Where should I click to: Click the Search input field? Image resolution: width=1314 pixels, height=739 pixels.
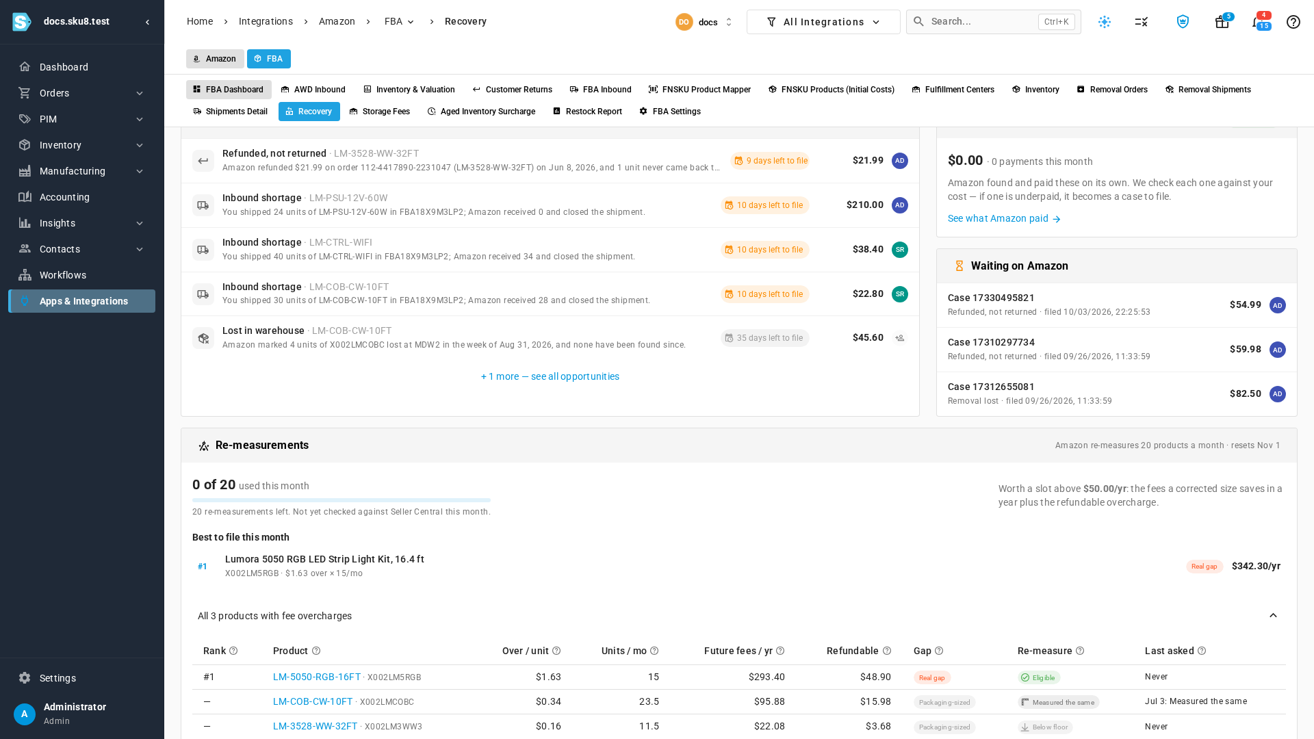click(x=994, y=22)
